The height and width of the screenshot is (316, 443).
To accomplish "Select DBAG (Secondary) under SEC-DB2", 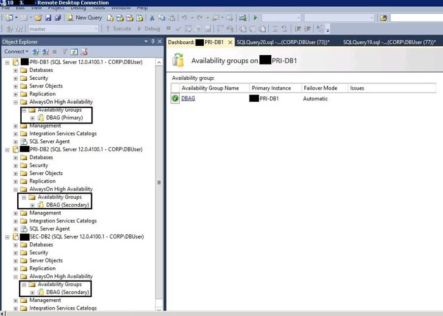I will click(x=67, y=292).
